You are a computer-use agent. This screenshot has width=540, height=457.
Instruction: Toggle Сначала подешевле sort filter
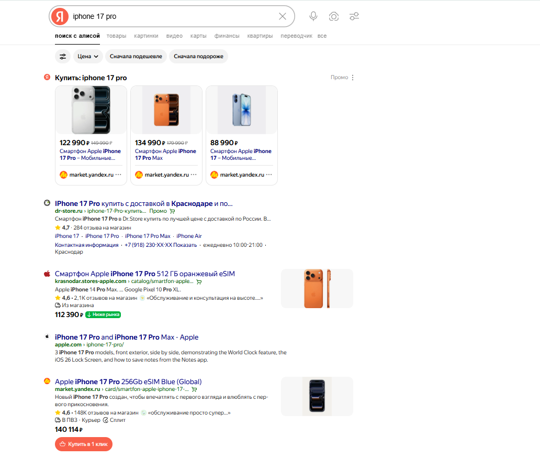coord(136,57)
